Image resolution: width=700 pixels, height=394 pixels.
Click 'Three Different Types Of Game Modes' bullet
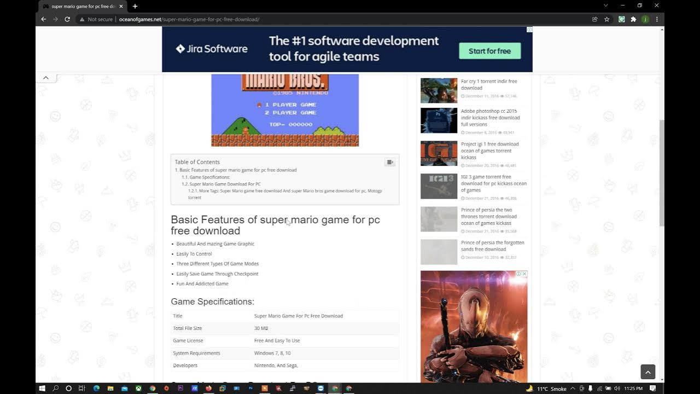click(x=218, y=264)
